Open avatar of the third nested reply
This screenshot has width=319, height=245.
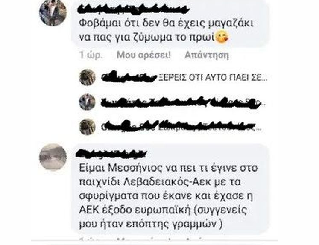click(87, 127)
